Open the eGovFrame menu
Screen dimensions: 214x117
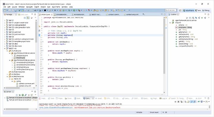pos(56,7)
